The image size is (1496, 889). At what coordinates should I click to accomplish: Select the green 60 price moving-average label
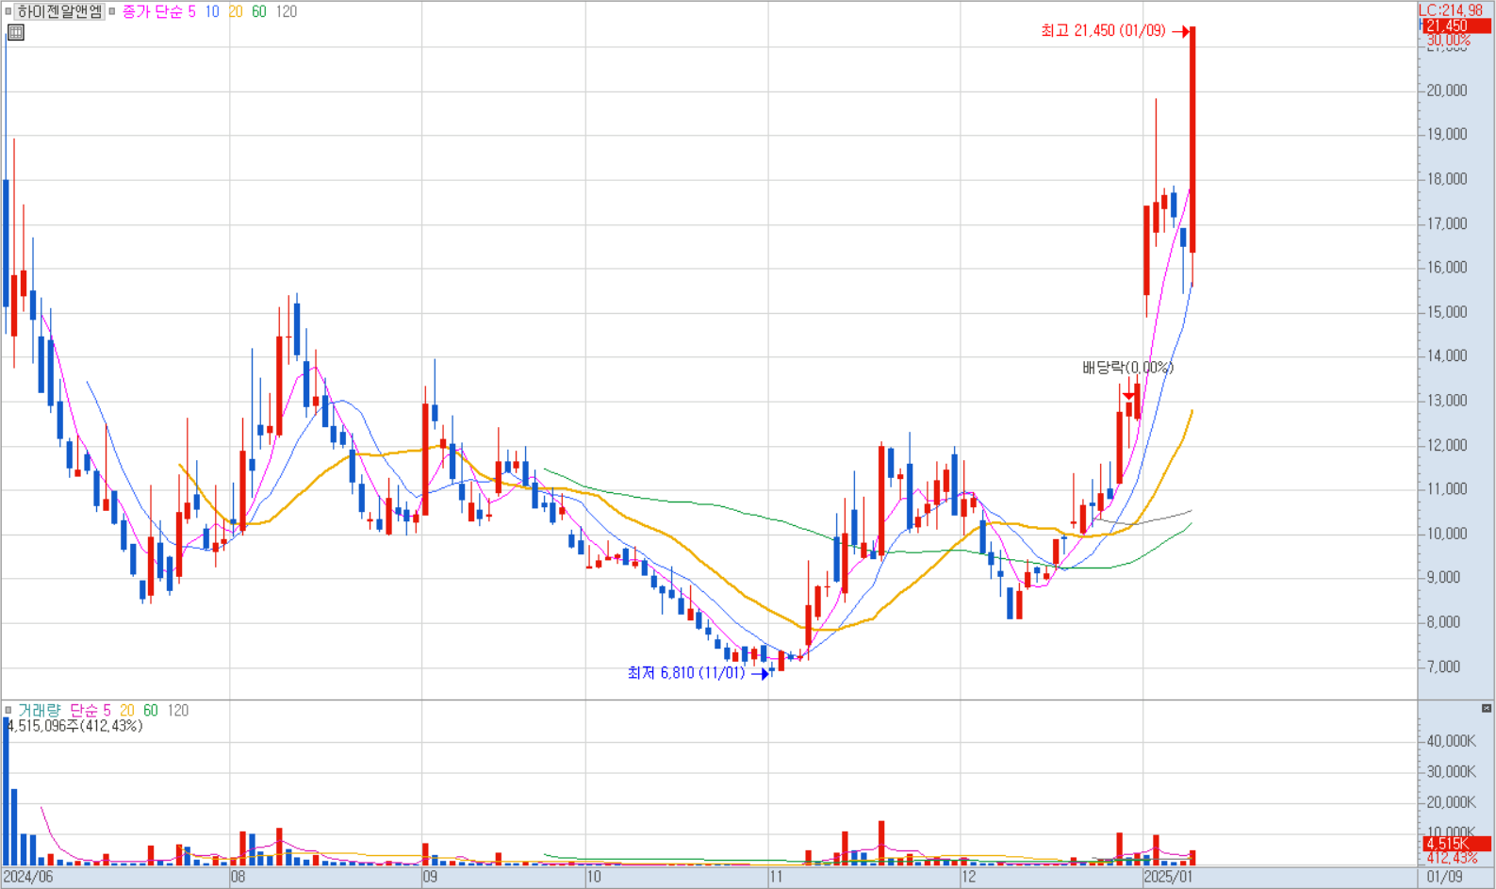pyautogui.click(x=259, y=11)
